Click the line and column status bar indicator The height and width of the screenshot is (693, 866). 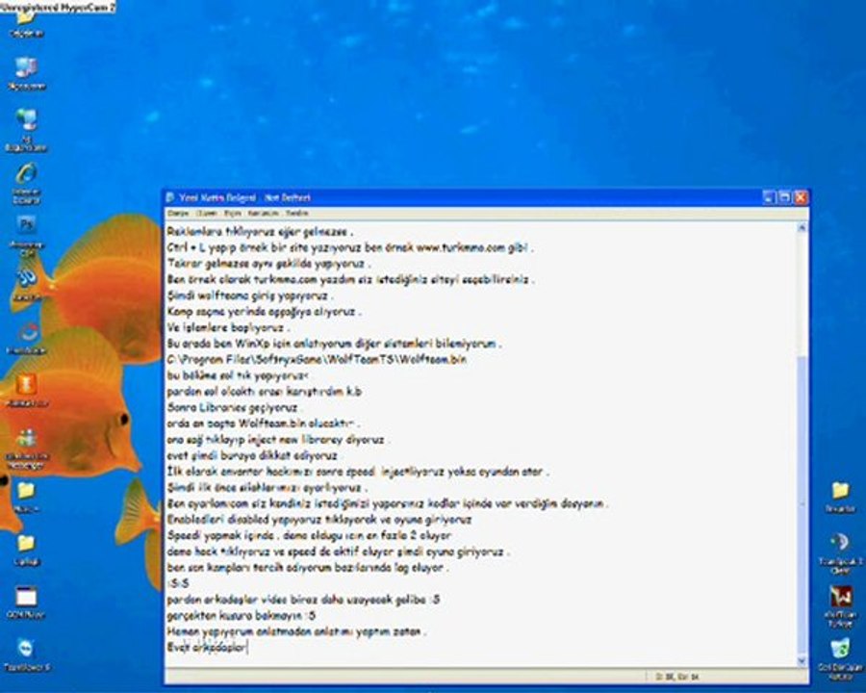coord(677,677)
